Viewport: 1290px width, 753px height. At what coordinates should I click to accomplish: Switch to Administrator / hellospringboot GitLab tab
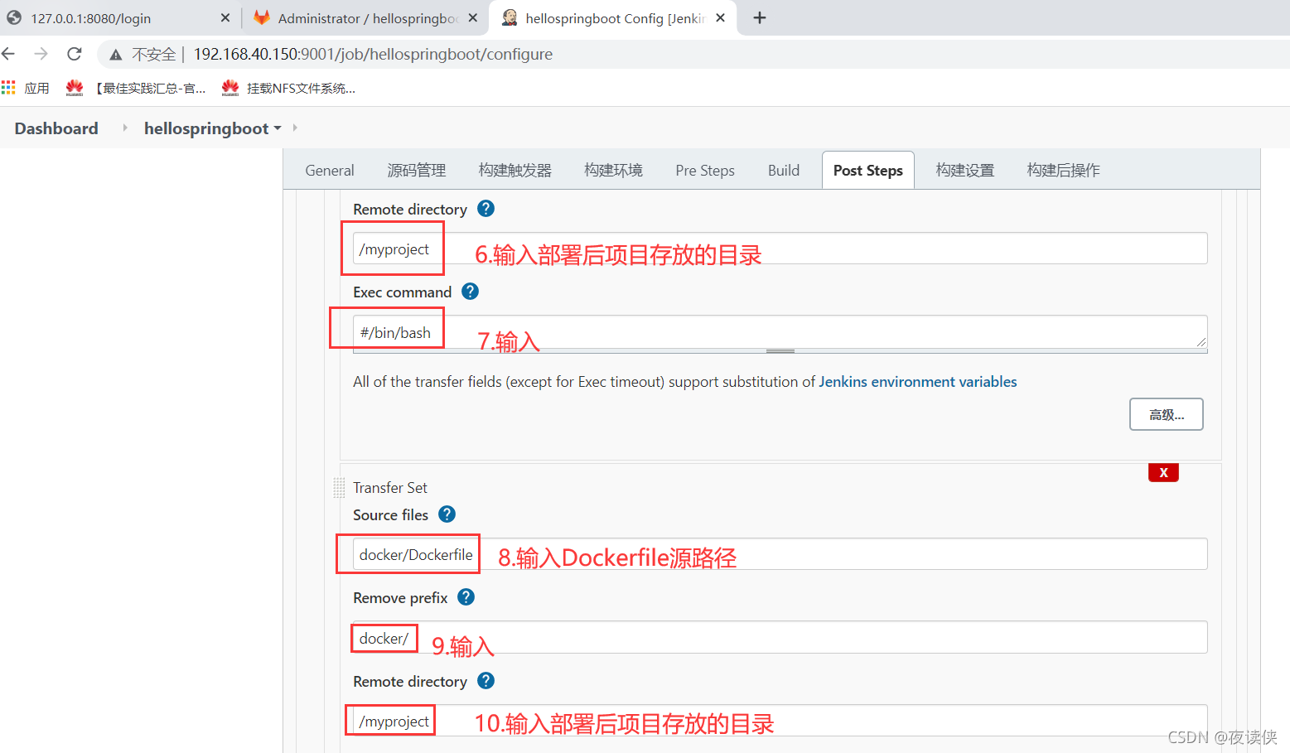click(x=365, y=17)
